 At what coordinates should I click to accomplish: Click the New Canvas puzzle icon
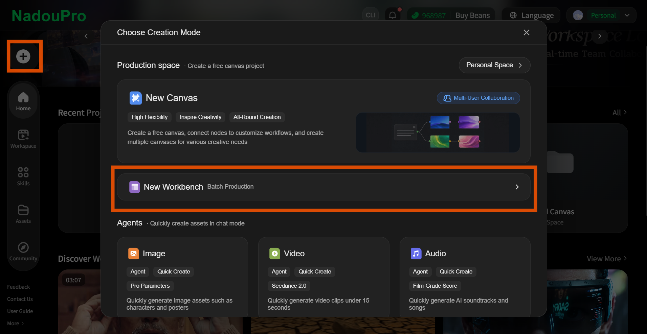(136, 98)
